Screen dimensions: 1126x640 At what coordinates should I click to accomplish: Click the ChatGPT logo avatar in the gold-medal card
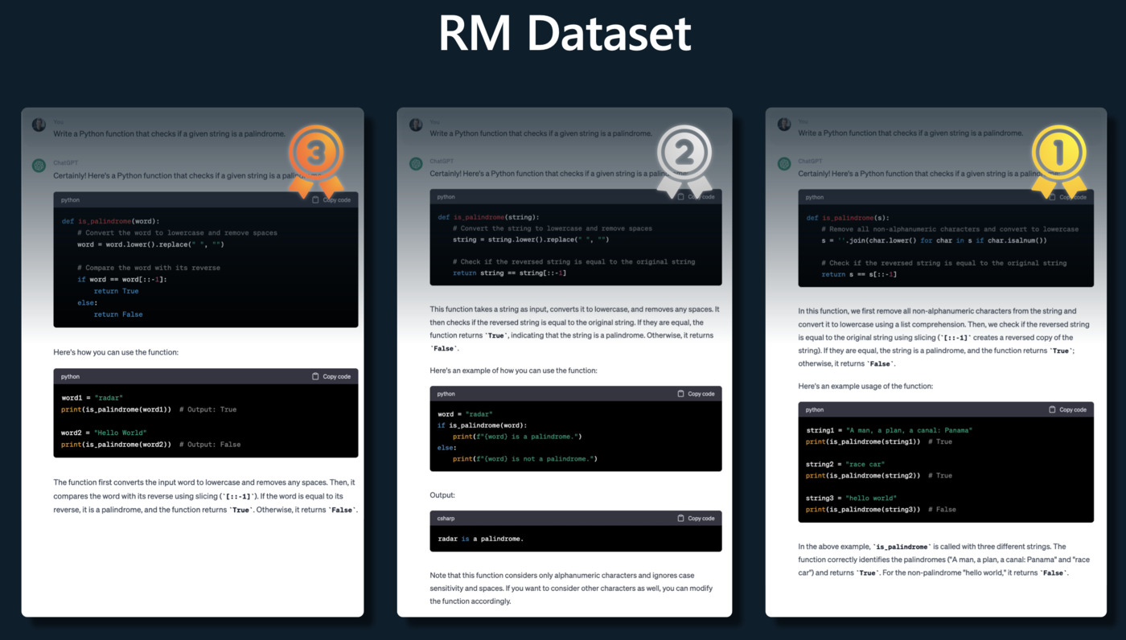[x=783, y=163]
